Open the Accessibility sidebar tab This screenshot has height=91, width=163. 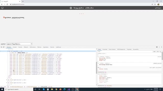point(136,50)
